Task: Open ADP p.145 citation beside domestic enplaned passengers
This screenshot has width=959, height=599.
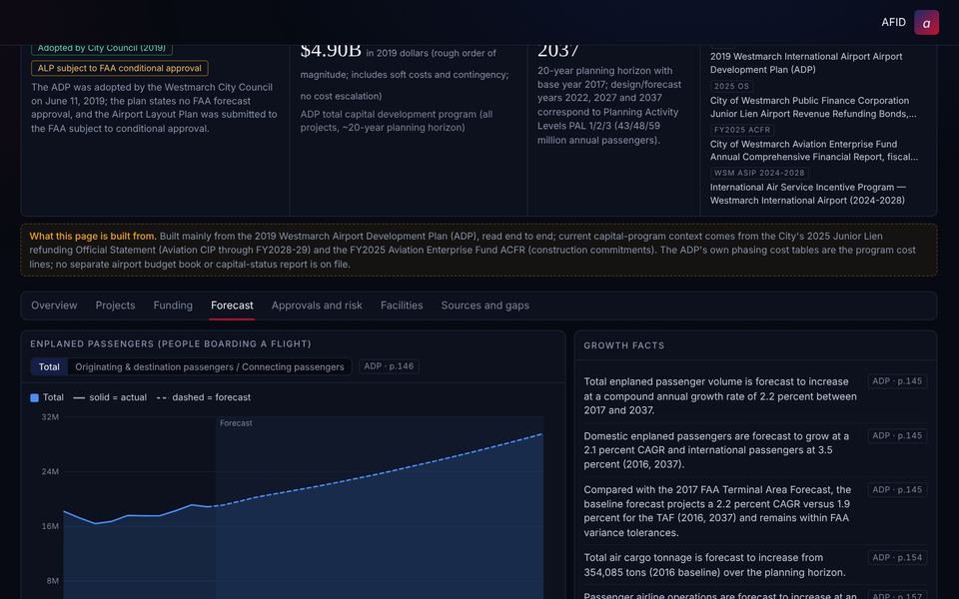Action: [x=897, y=436]
